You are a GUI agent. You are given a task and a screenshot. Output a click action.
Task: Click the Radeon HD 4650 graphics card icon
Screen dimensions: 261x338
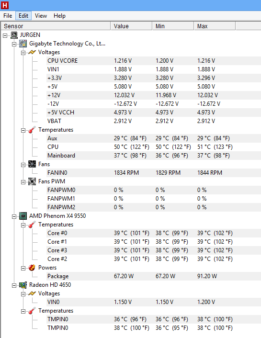tap(23, 285)
